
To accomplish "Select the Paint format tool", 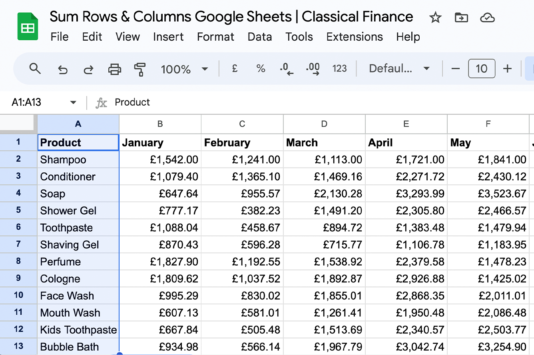I will pos(140,69).
